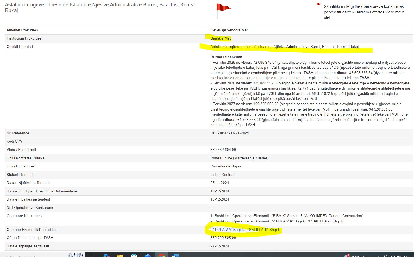The image size is (414, 257).
Task: Click reference number REF-30569-11-21-2024
Action: point(229,133)
